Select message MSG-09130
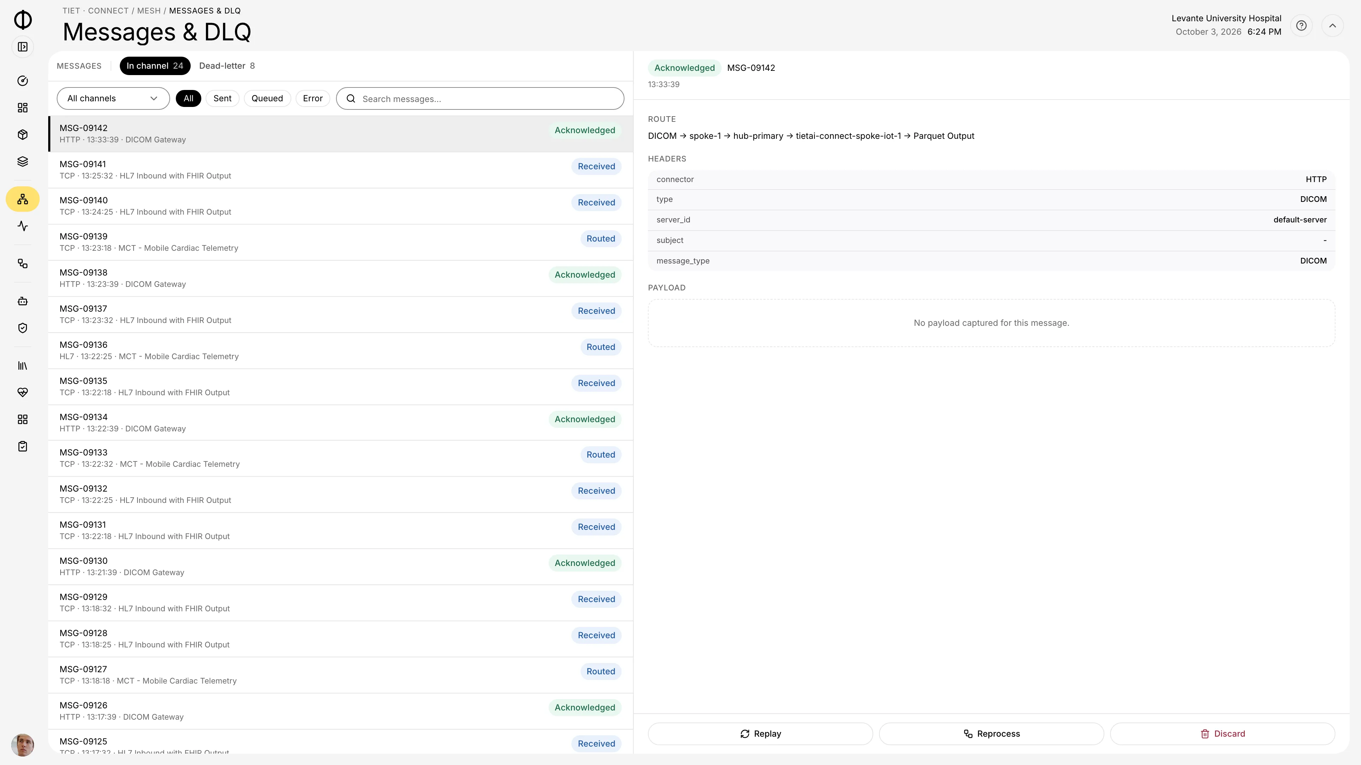The image size is (1361, 765). click(341, 567)
